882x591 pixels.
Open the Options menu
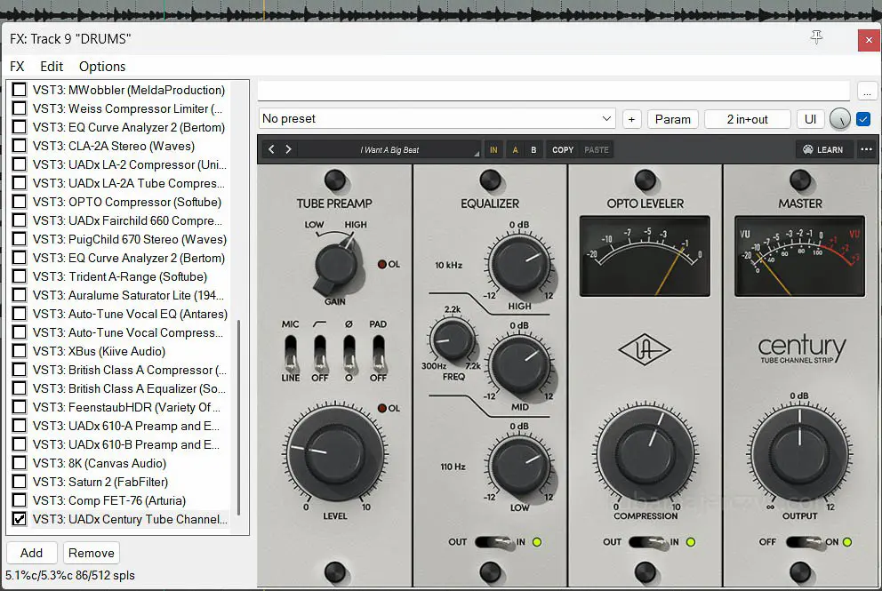coord(102,67)
